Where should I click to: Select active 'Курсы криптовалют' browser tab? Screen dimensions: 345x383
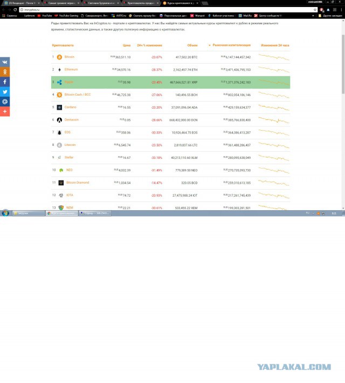coord(181,3)
